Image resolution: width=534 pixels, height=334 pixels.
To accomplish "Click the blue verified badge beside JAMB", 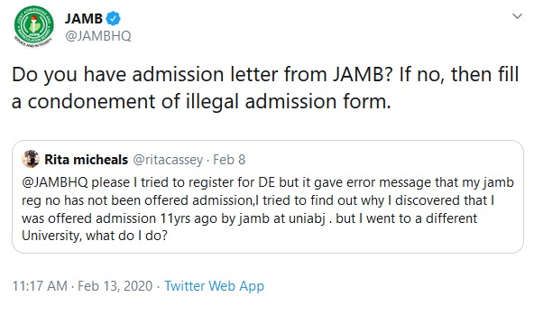I will (x=113, y=18).
